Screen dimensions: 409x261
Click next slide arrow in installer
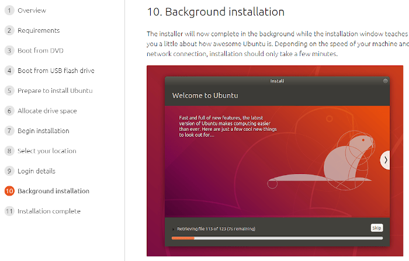coord(385,160)
